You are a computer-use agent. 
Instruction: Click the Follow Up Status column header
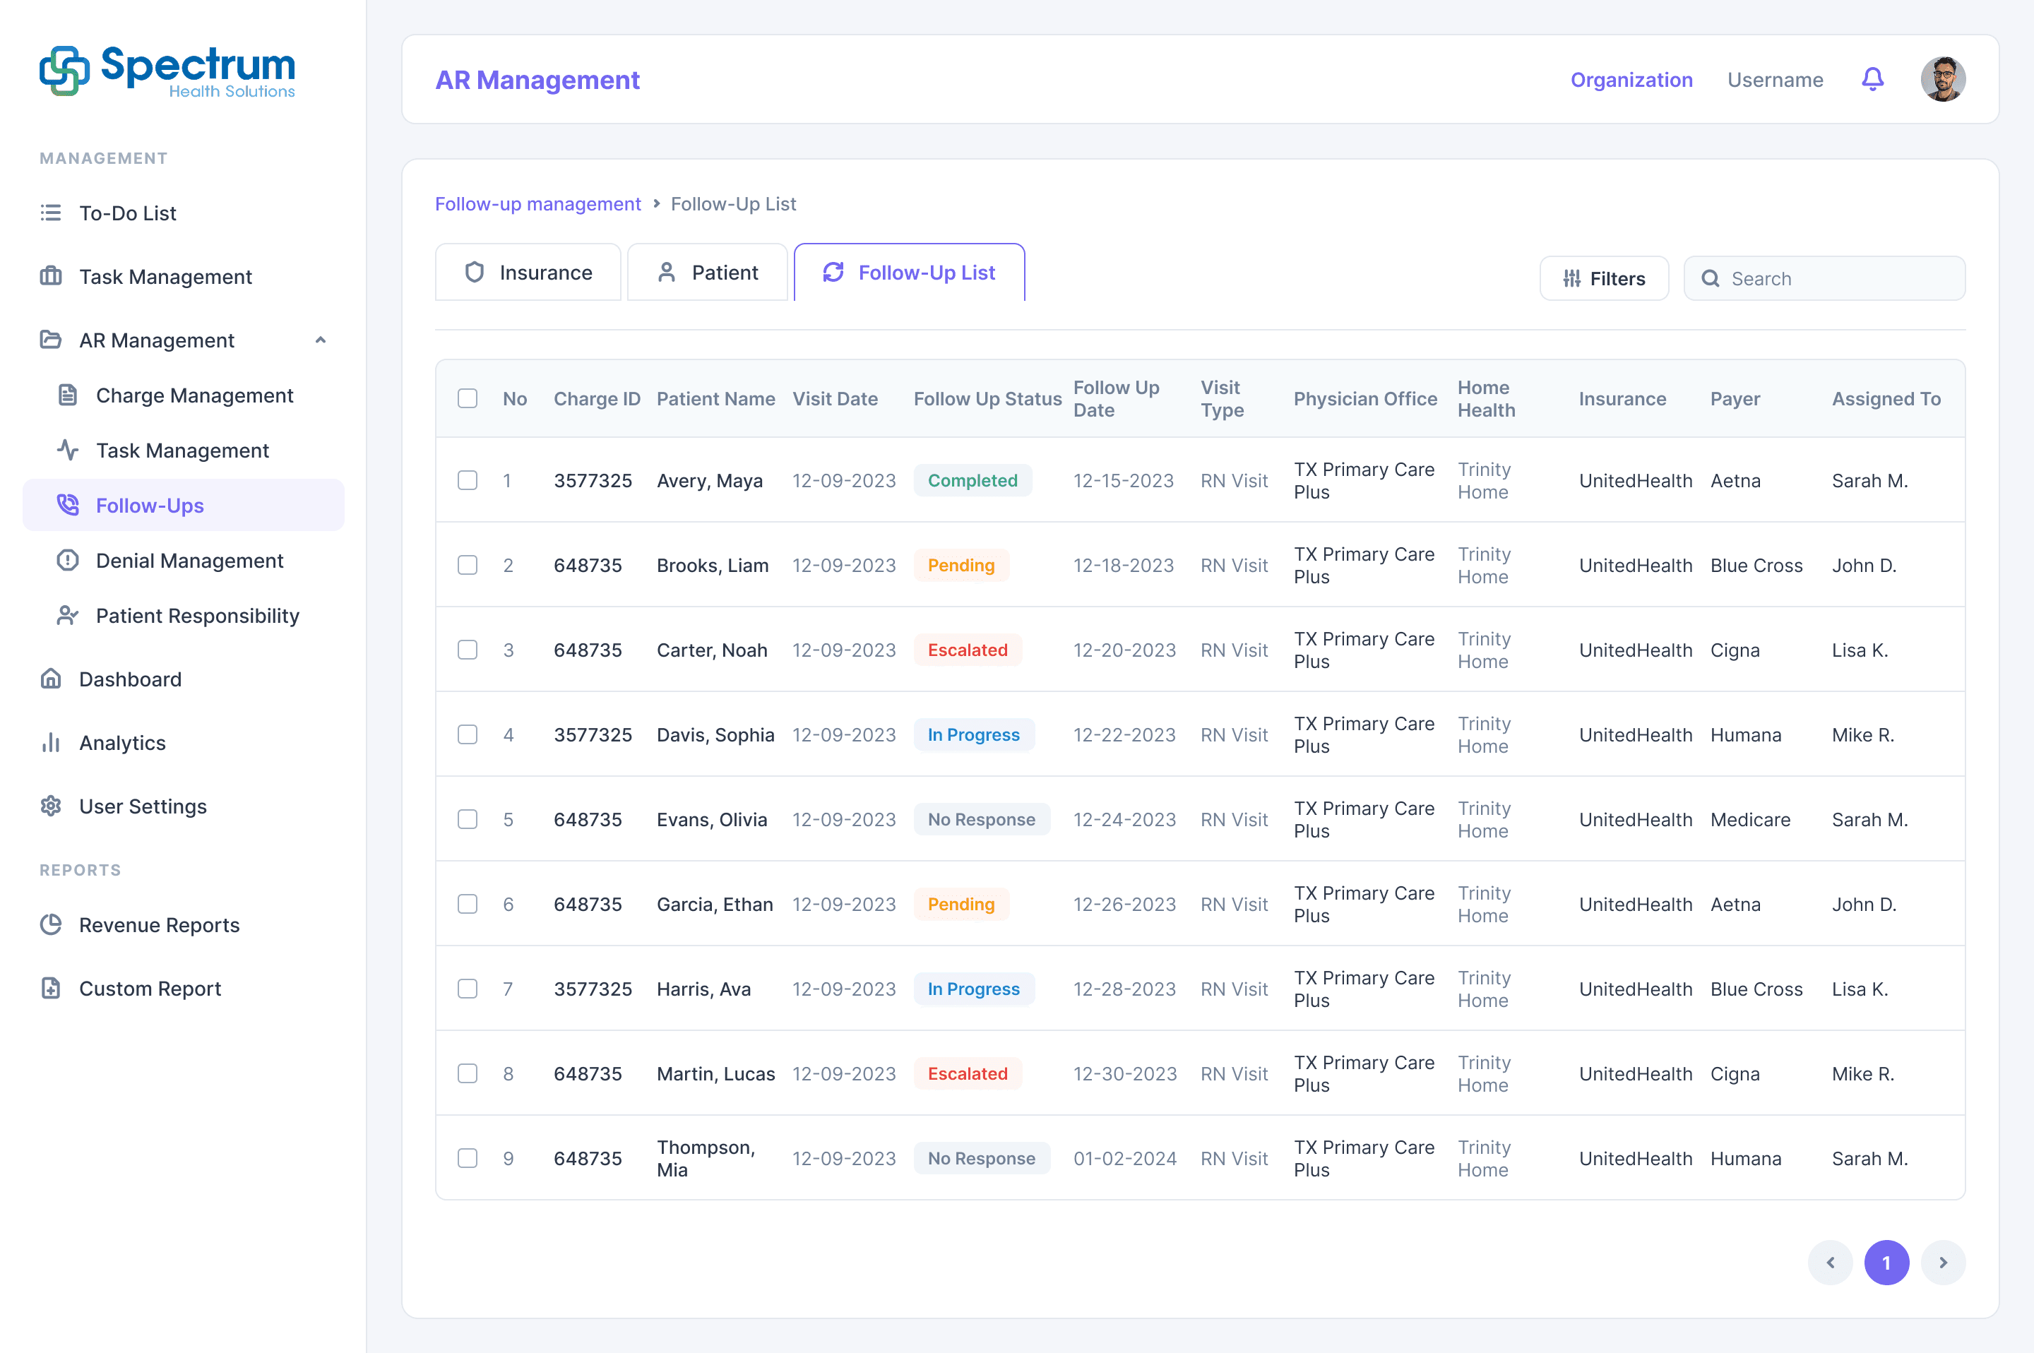pyautogui.click(x=987, y=399)
